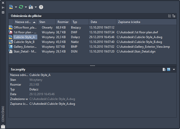Click the green Refresh icon
Screen dimensions: 180x129
21,7
